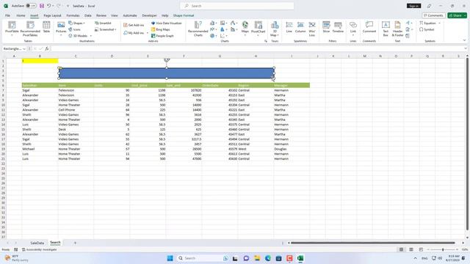Insert a Line sparkline

point(289,27)
